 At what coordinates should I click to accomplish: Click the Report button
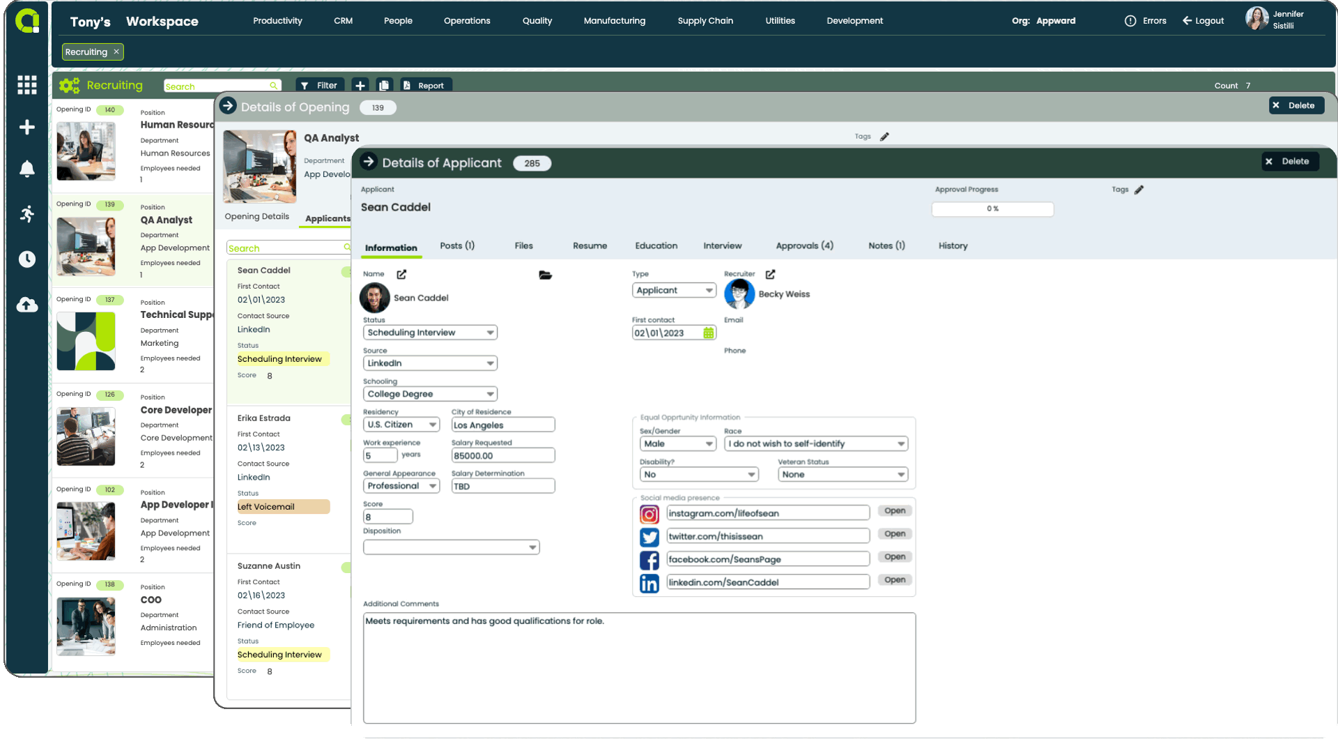425,86
